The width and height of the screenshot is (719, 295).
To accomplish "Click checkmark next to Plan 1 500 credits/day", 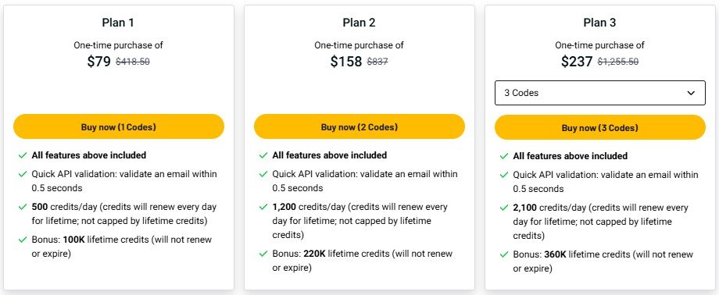I will [x=23, y=207].
